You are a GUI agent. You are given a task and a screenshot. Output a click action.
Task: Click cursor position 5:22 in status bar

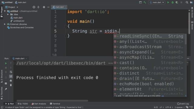coord(156,107)
